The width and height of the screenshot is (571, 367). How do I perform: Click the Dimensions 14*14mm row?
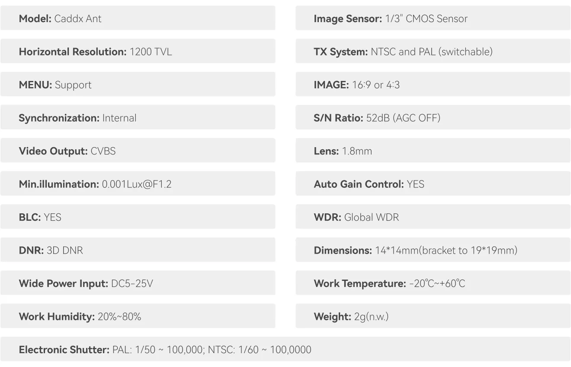(433, 250)
